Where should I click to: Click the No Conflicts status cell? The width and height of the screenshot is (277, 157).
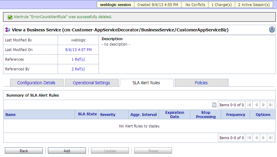click(195, 5)
